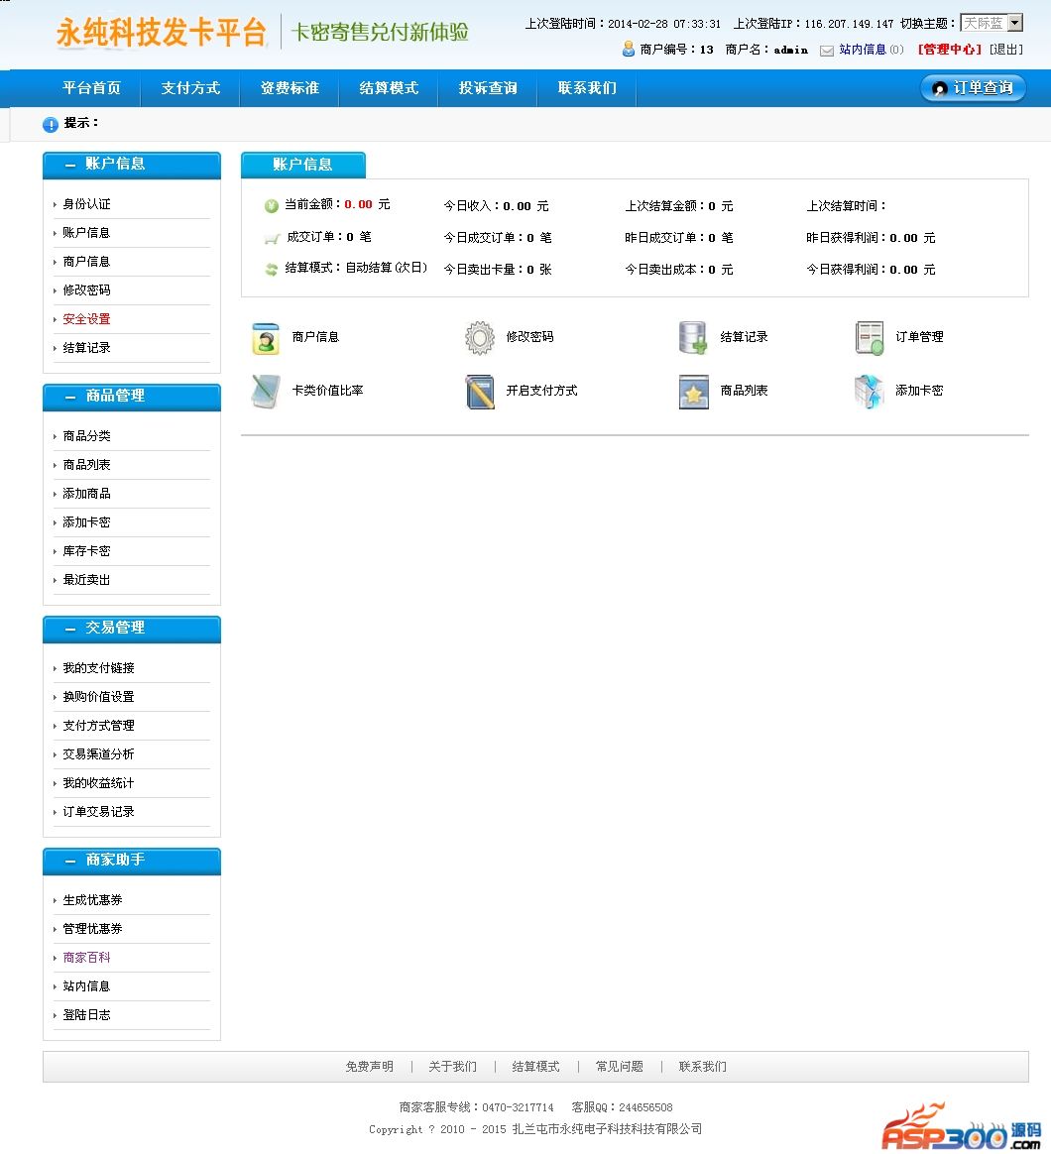Select 修改密码 in the sidebar
Image resolution: width=1051 pixels, height=1154 pixels.
(x=87, y=289)
